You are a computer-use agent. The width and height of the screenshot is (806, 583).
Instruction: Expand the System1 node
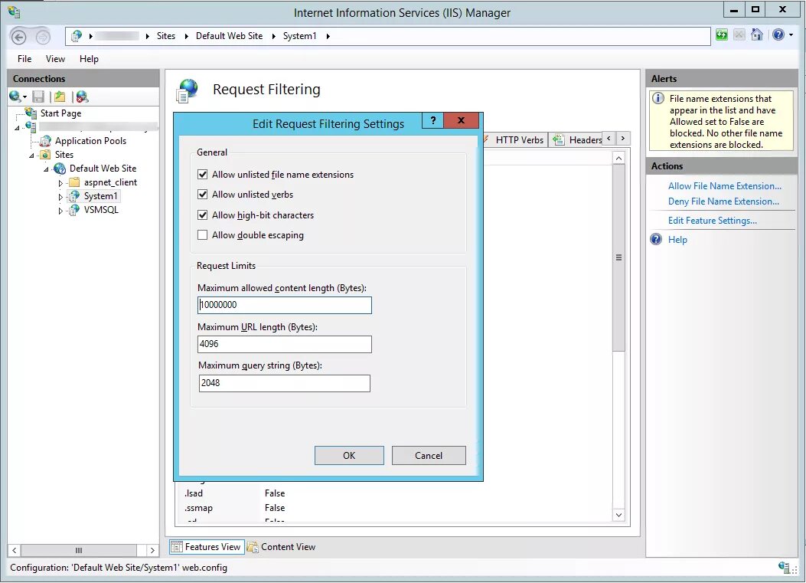pos(60,197)
